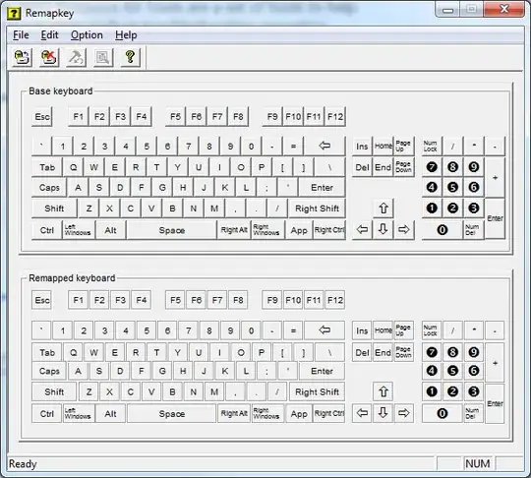Open the Help menu

pos(126,35)
